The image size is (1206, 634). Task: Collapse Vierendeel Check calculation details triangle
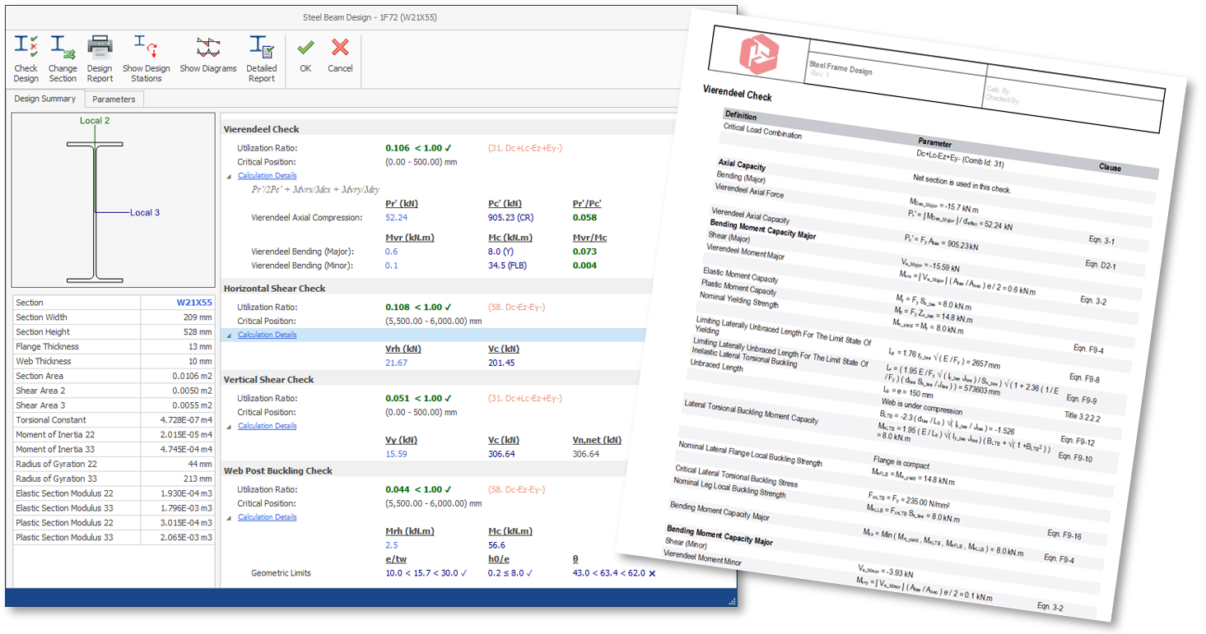click(x=229, y=176)
